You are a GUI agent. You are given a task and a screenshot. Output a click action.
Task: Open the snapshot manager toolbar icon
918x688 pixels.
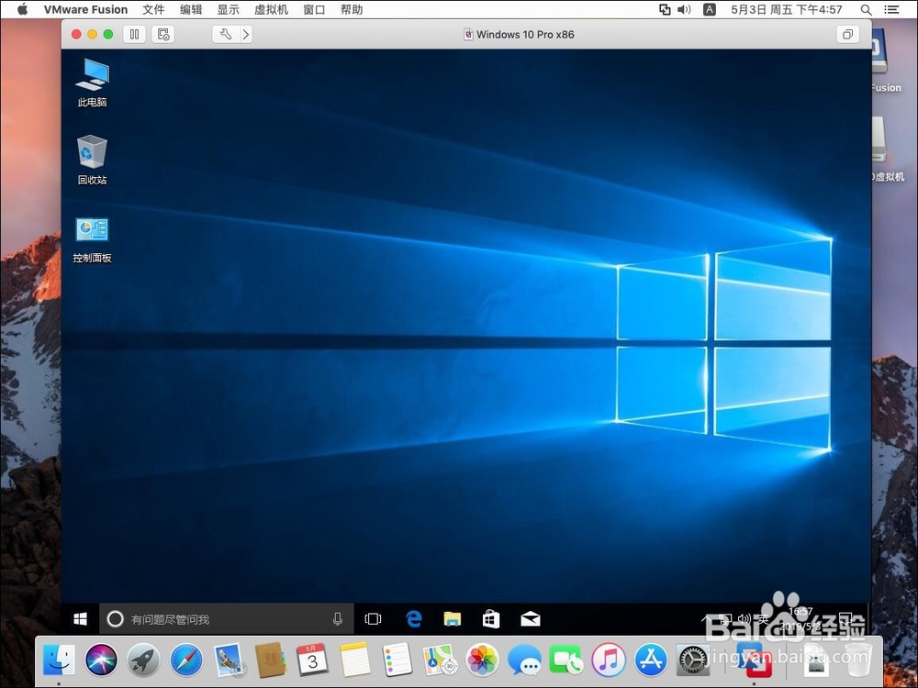pos(163,35)
